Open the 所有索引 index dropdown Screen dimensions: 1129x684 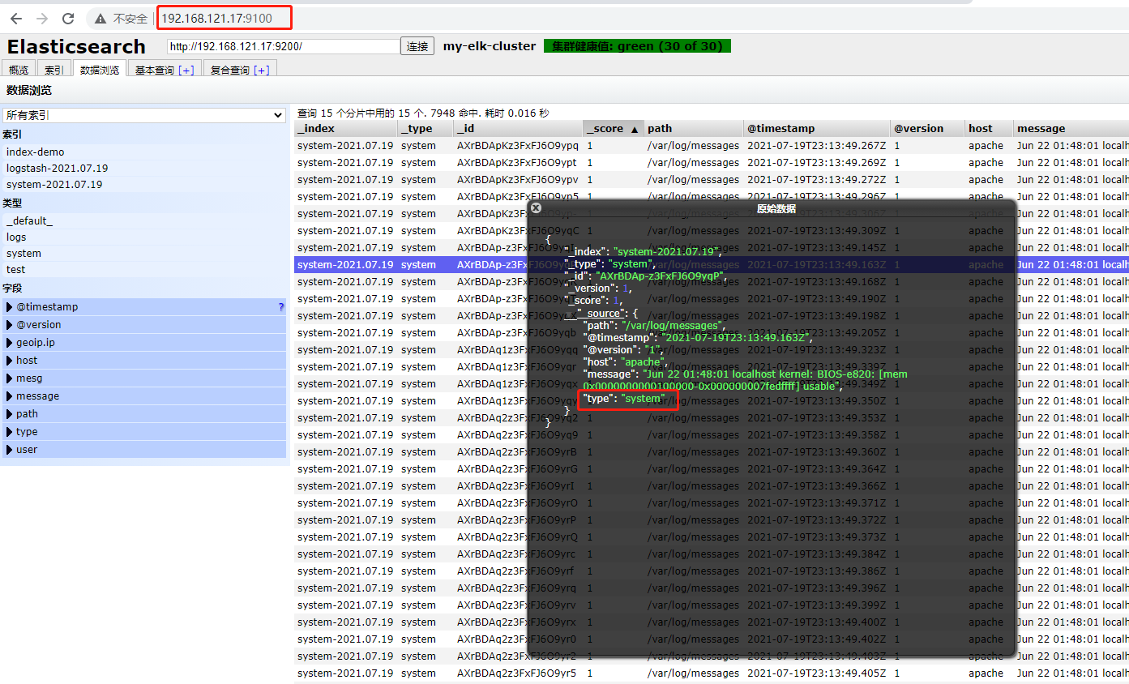144,115
